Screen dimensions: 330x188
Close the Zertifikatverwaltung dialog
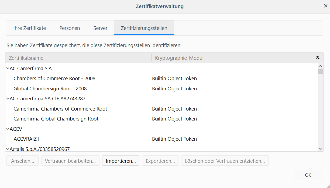[x=325, y=6]
